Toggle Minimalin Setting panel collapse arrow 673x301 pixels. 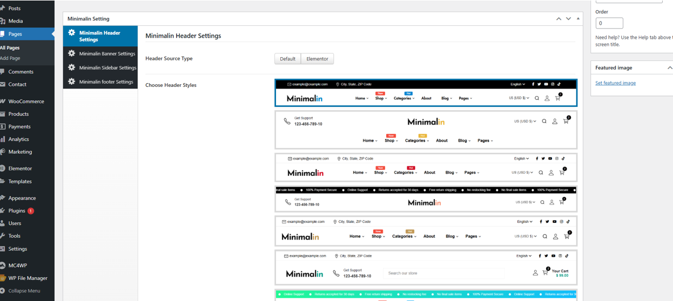click(x=578, y=19)
